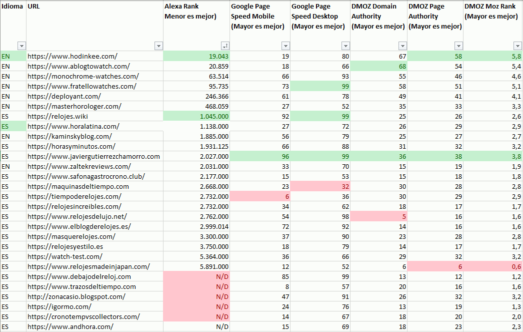Click the N/D cell for debajodelreloj.com

(x=196, y=276)
